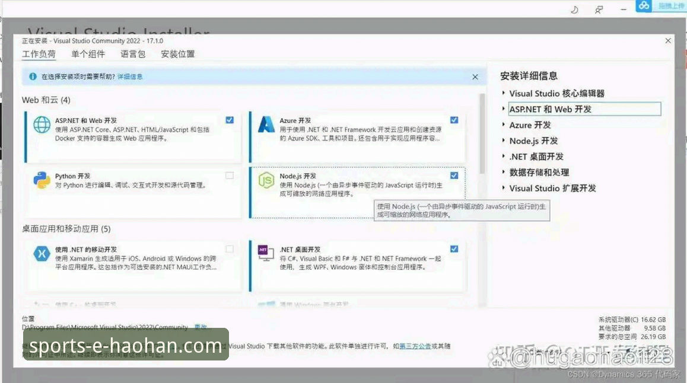Screen dimensions: 687x383
Task: Click the 安装详细信息 heading
Action: pos(529,76)
